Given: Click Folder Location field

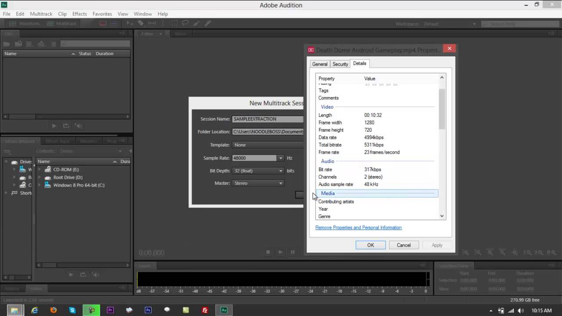Looking at the screenshot, I should click(268, 132).
